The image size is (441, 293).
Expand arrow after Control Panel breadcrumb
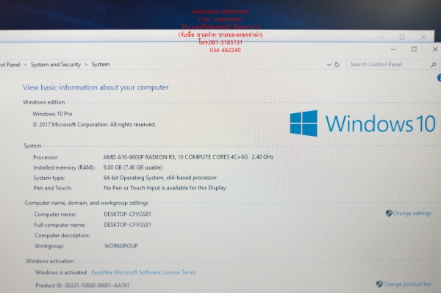25,65
